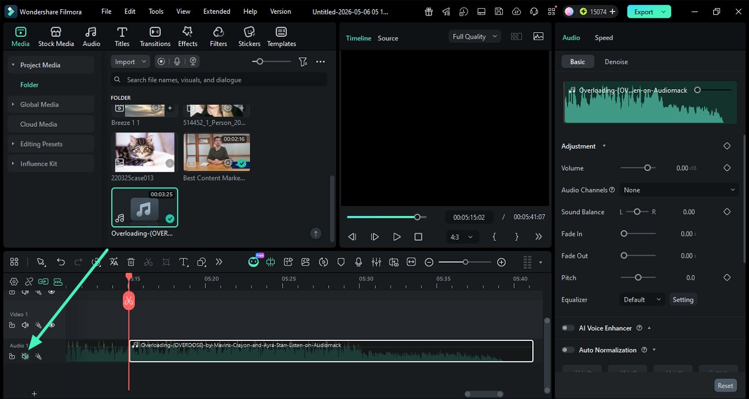Screen dimensions: 749x399
Task: Expand the Editing Presets item
Action: 13,144
